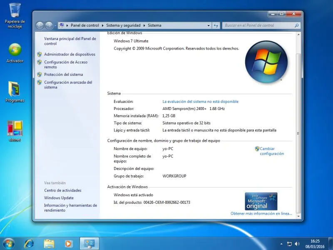333x250 pixels.
Task: Open Ventana principal del Panel de control
Action: (x=70, y=41)
